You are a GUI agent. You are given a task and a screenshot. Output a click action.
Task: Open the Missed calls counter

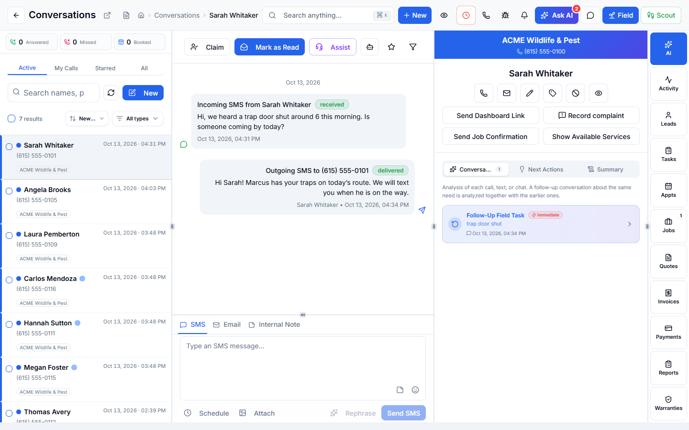click(86, 42)
